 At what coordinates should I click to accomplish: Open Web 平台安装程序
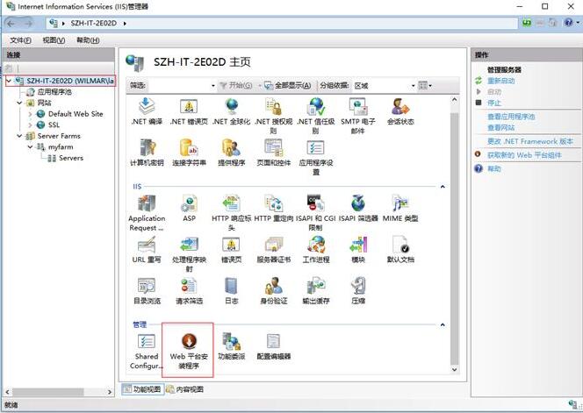coord(189,351)
